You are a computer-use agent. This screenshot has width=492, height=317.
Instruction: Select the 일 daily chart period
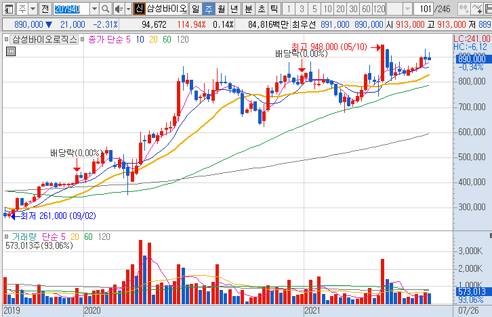point(196,9)
